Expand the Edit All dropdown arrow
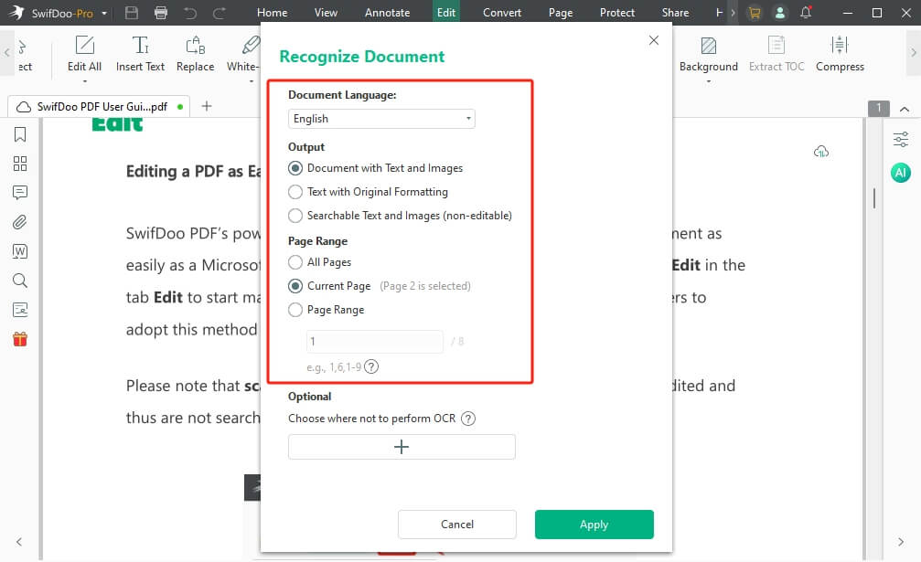The width and height of the screenshot is (921, 562). tap(84, 81)
